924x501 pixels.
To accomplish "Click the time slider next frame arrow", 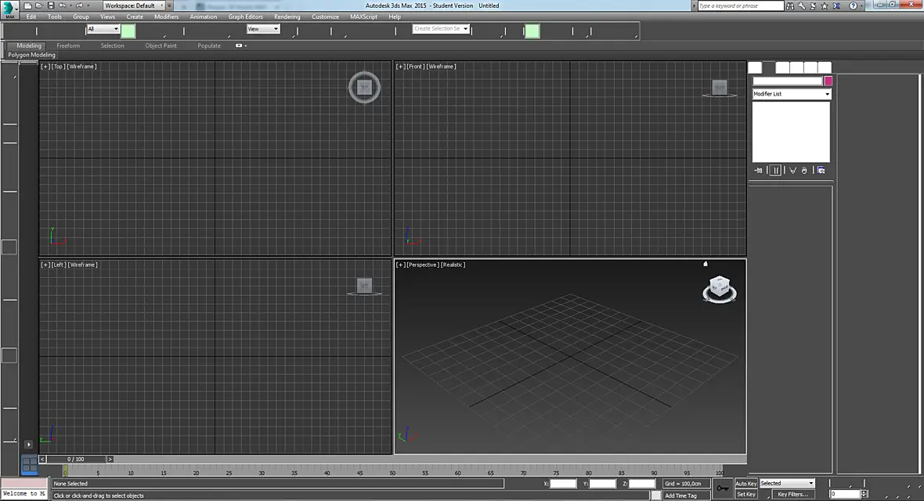I will pos(110,459).
